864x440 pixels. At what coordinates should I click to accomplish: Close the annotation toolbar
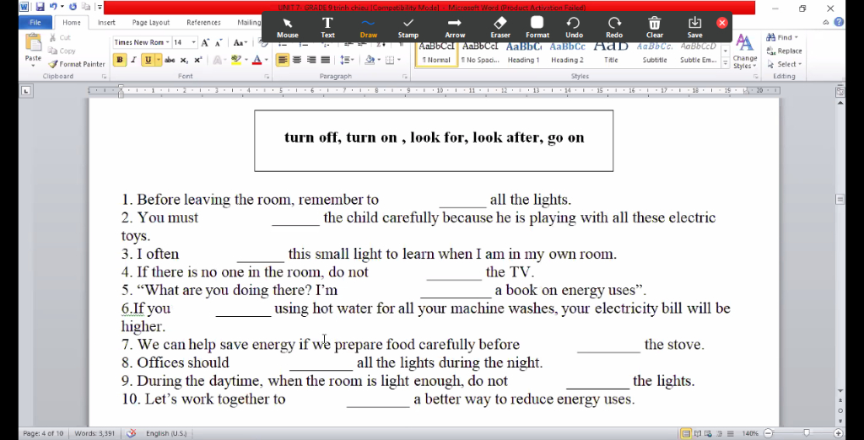click(722, 23)
